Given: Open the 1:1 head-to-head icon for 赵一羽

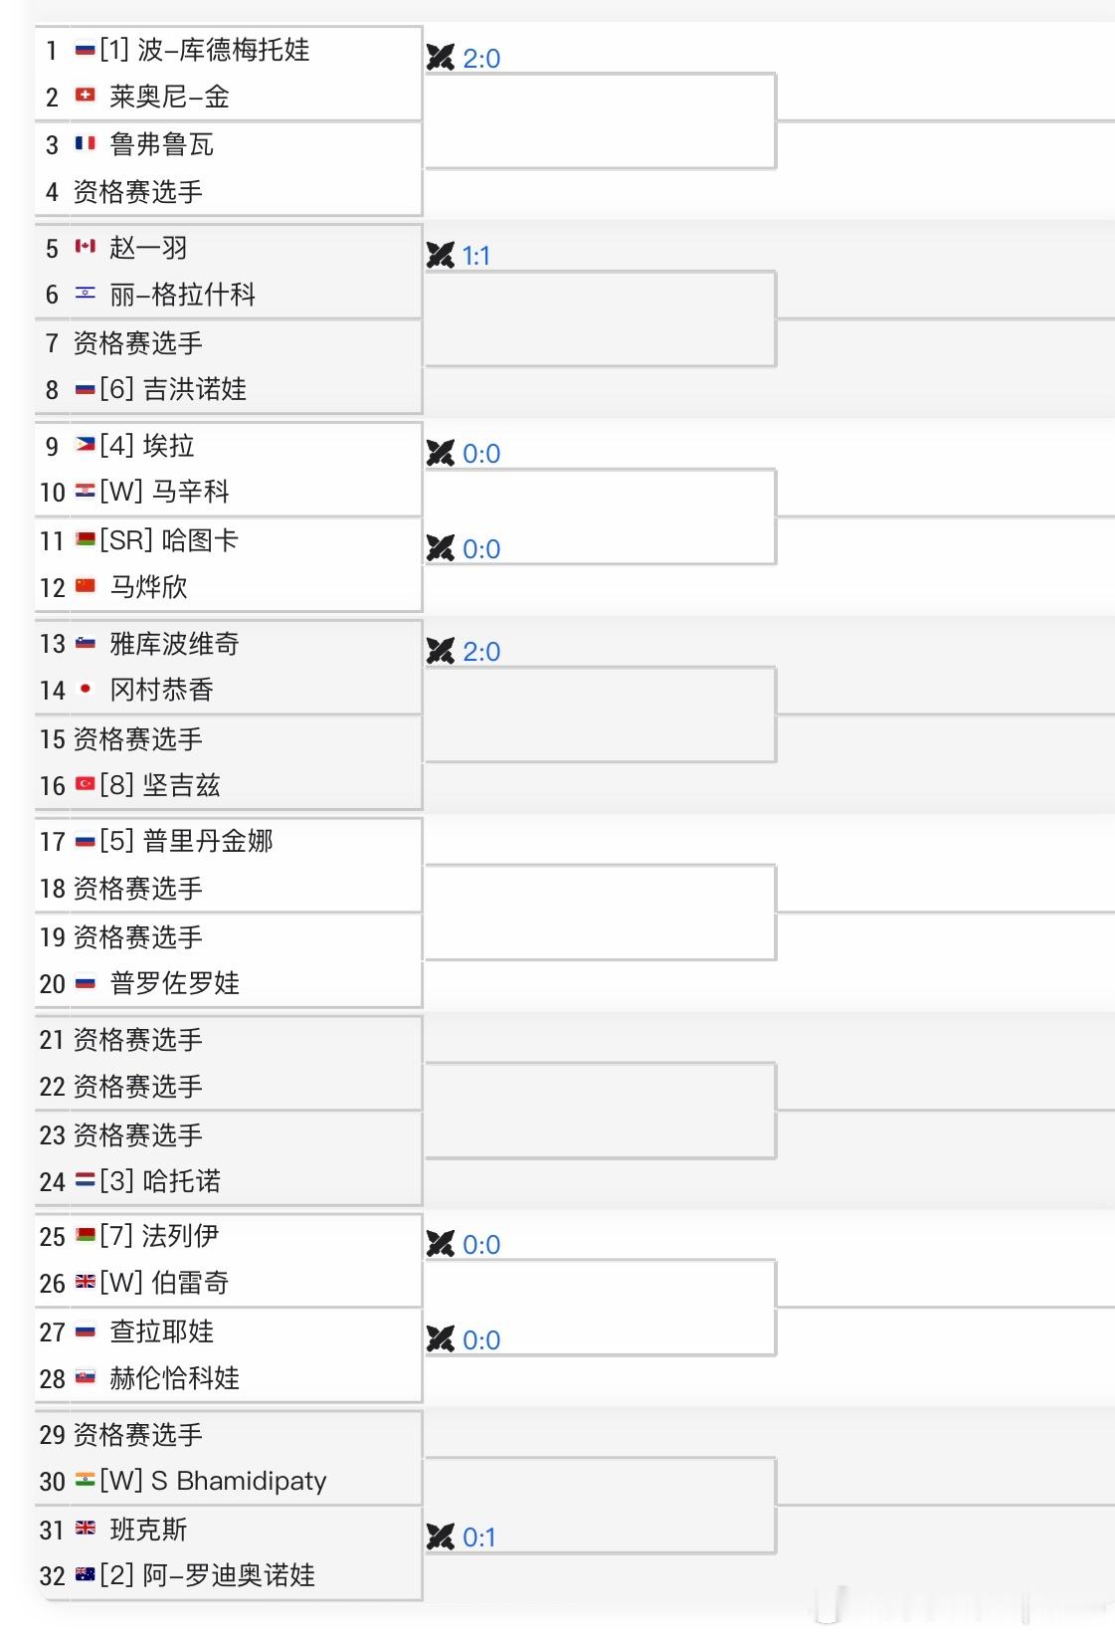Looking at the screenshot, I should 440,256.
